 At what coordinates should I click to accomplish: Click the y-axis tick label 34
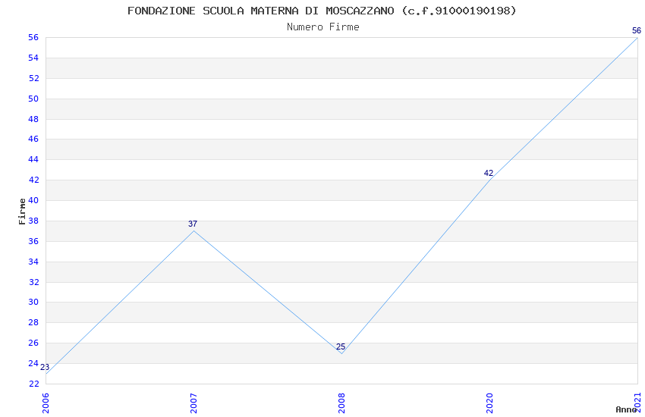point(33,262)
